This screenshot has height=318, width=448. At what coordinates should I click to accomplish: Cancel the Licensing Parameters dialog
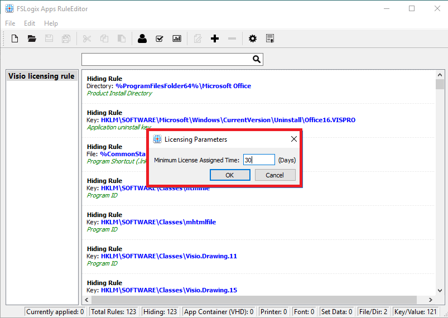[275, 175]
